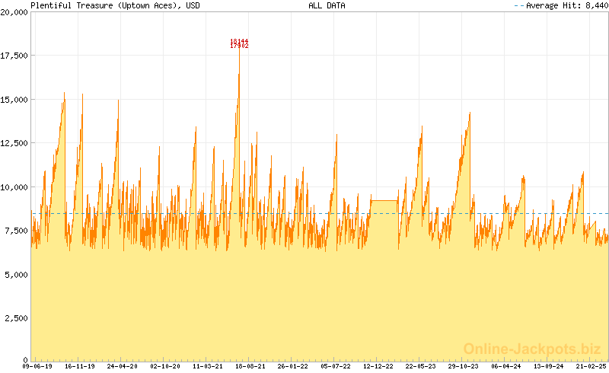Click the red 17902 peak value label
This screenshot has width=609, height=373.
(x=239, y=46)
